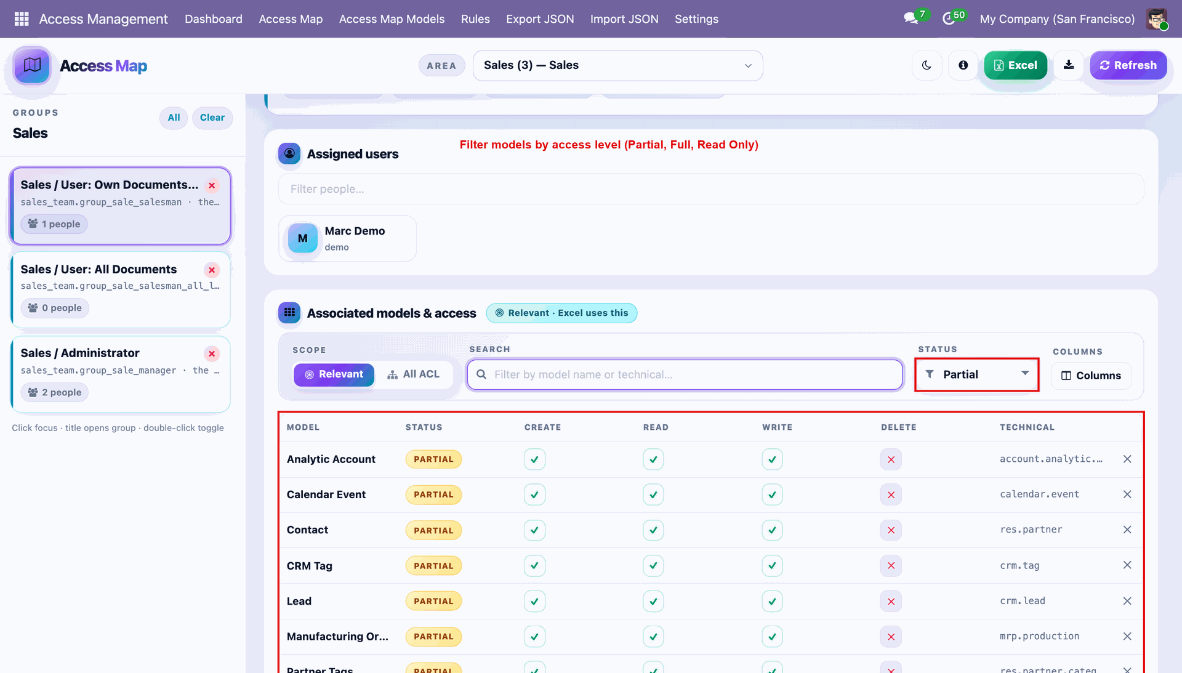Click the Access Management app title
Image resolution: width=1182 pixels, height=673 pixels.
(103, 19)
